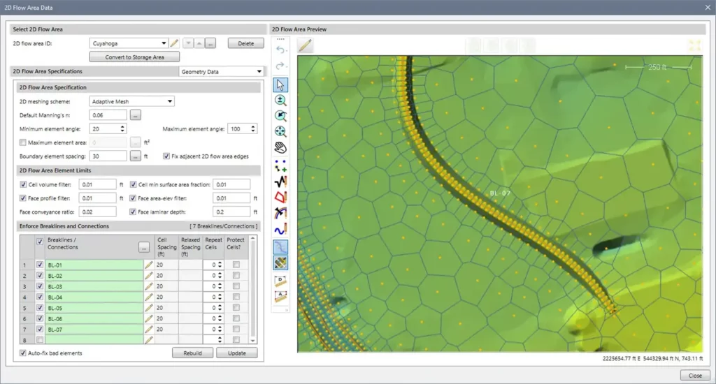Viewport: 716px width, 384px height.
Task: Open the Geometry Data dropdown
Action: (259, 71)
